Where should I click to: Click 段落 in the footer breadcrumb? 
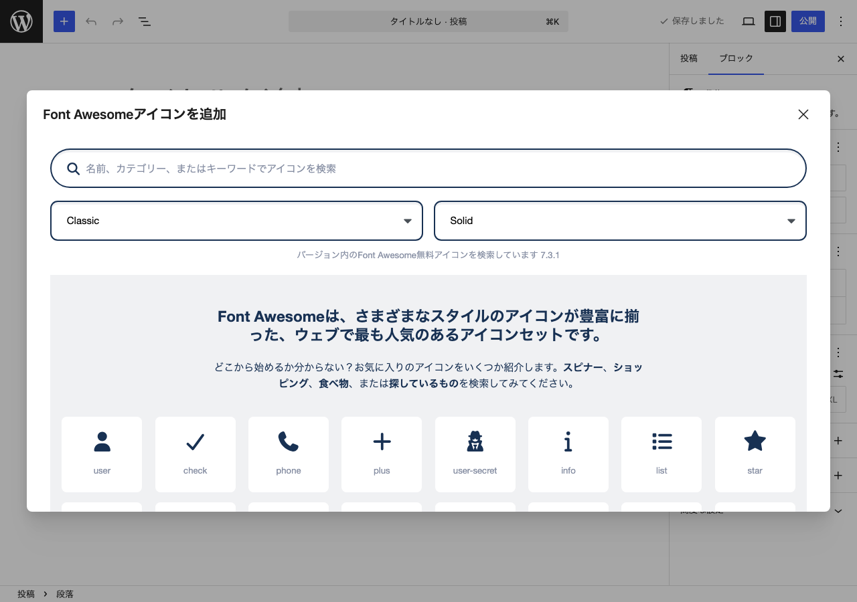[x=65, y=594]
